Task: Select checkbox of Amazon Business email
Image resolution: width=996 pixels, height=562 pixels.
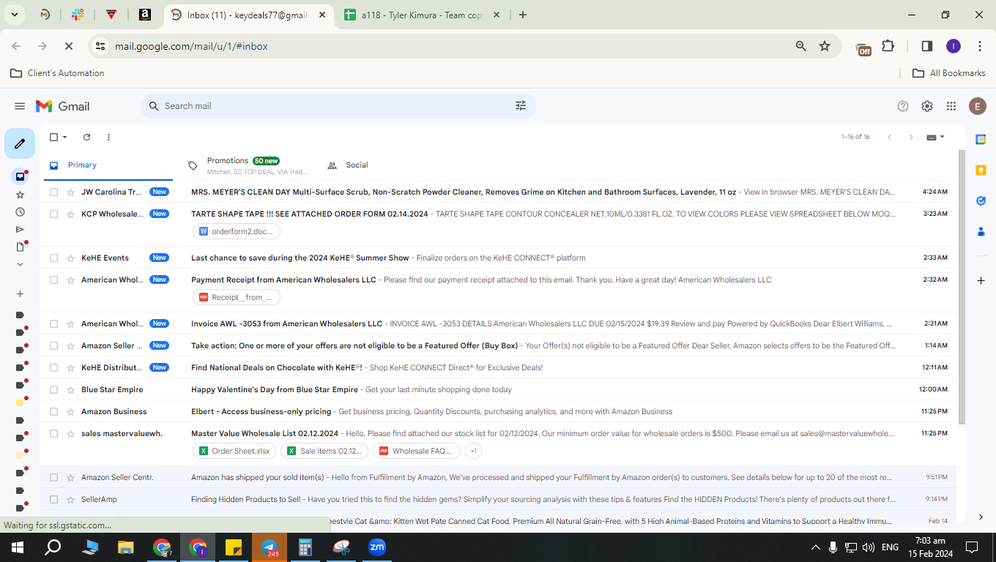Action: pyautogui.click(x=53, y=411)
